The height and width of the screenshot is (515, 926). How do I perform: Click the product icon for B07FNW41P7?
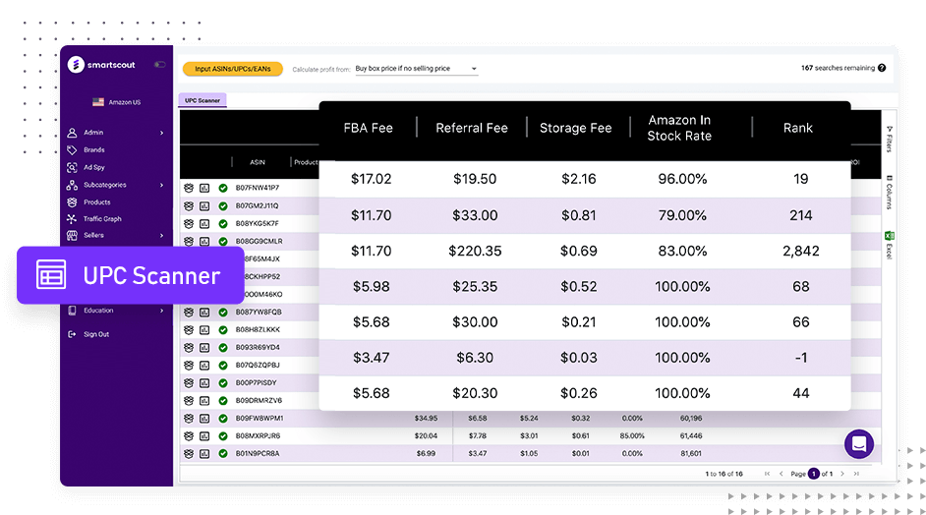(189, 188)
